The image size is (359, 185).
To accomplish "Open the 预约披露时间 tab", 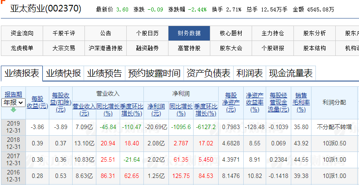I will coord(154,74).
